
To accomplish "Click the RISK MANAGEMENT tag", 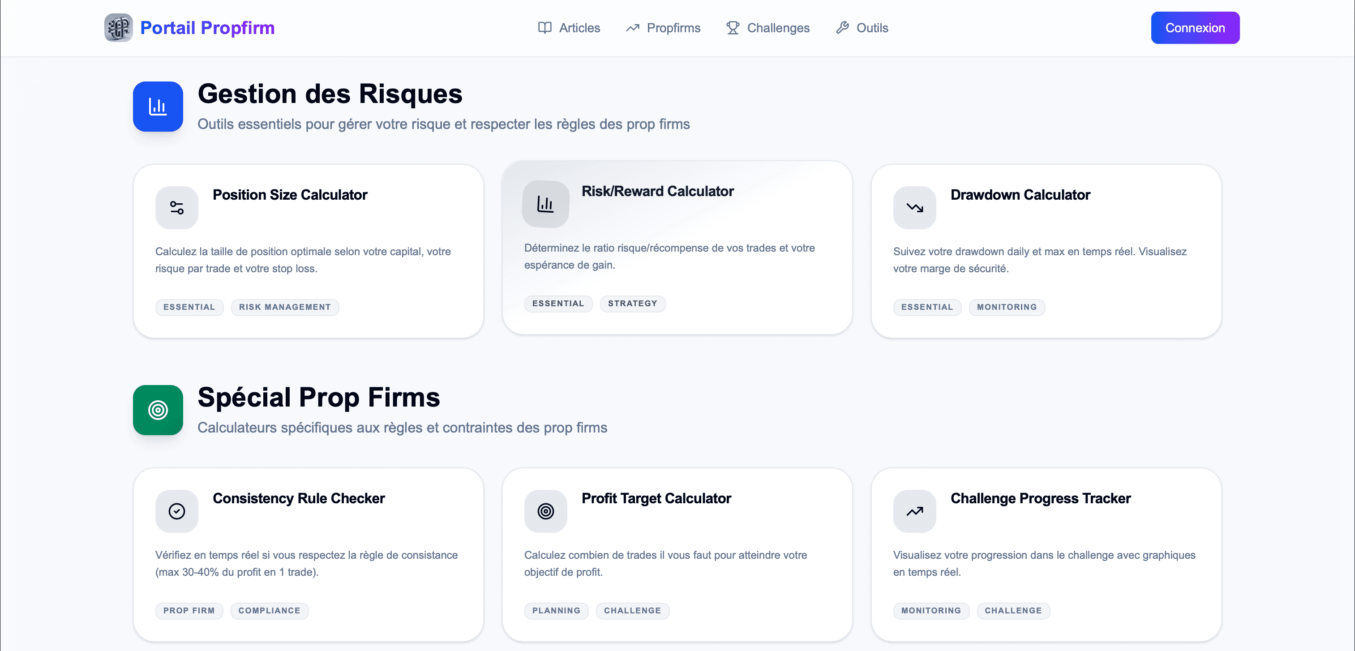I will click(285, 307).
